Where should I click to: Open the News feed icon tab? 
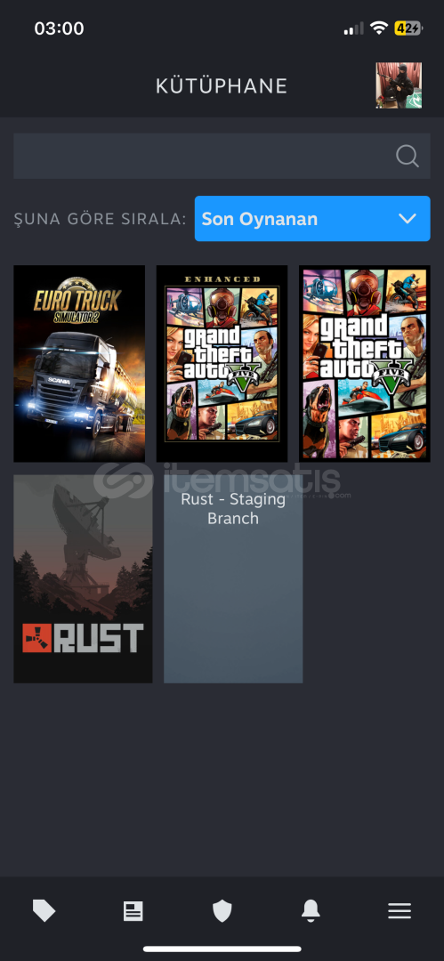(x=133, y=911)
